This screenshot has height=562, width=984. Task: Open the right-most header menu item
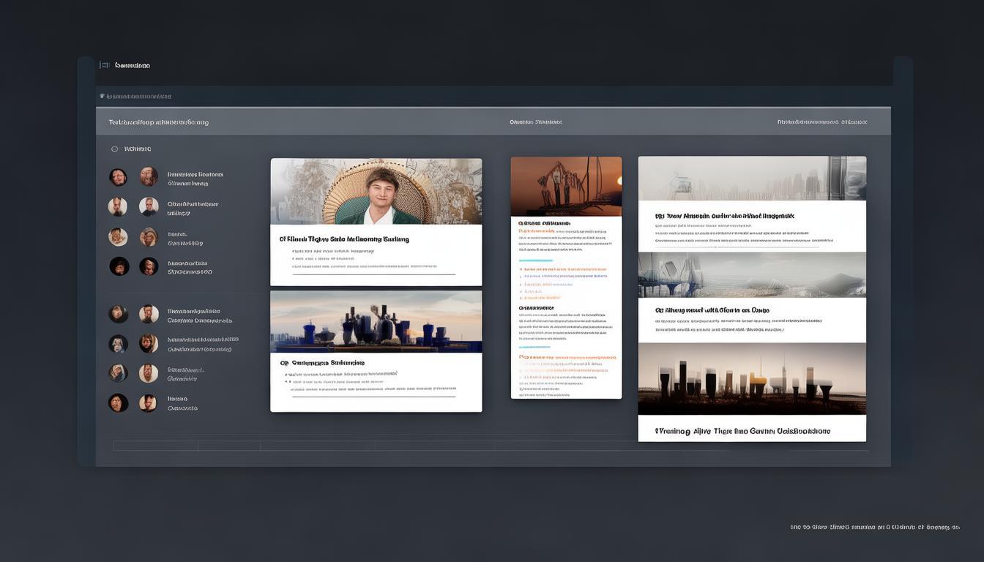[821, 122]
